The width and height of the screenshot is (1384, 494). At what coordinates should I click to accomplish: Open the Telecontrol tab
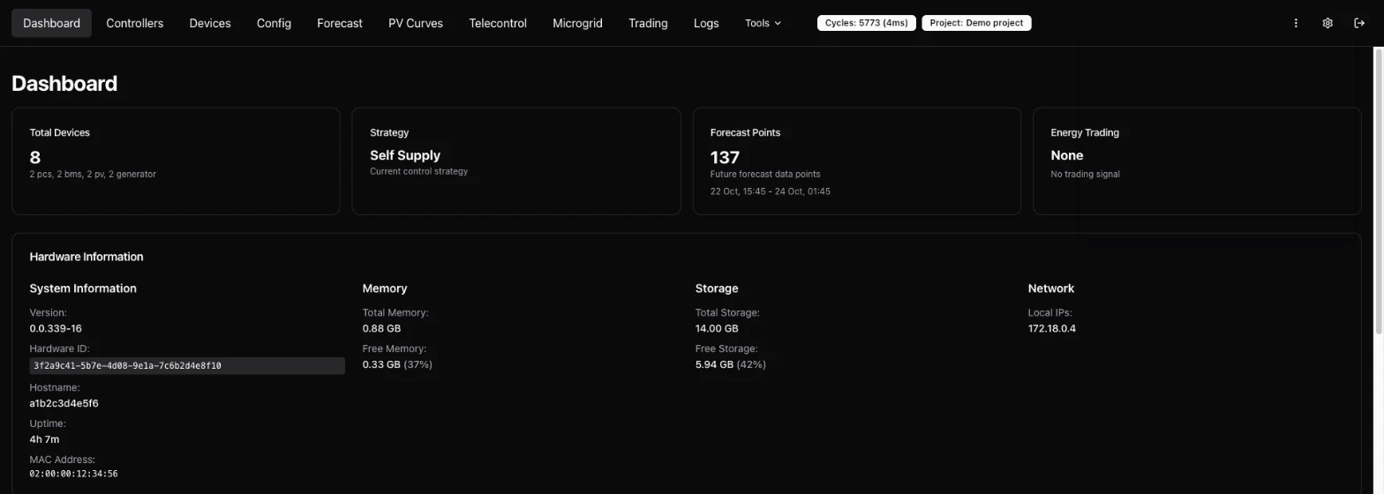[498, 23]
